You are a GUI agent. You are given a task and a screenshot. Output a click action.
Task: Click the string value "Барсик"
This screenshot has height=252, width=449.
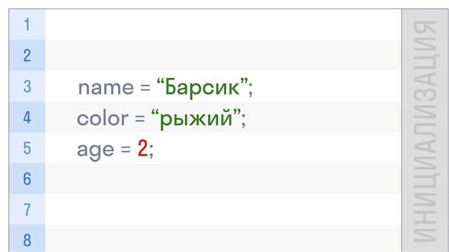click(202, 87)
